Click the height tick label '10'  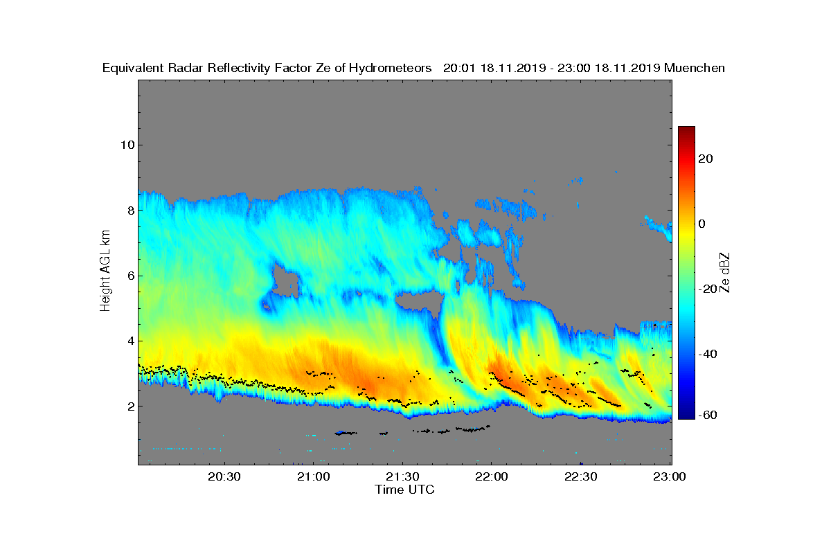[127, 145]
